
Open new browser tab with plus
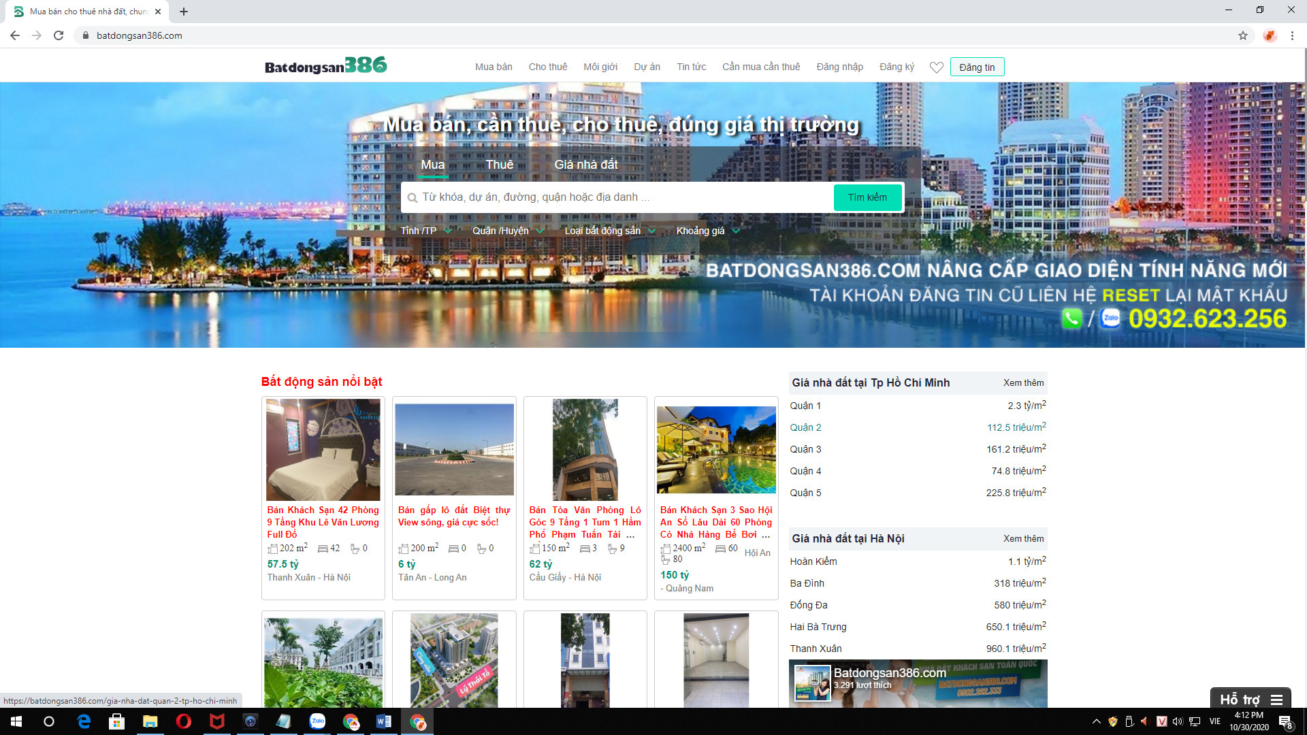coord(184,12)
